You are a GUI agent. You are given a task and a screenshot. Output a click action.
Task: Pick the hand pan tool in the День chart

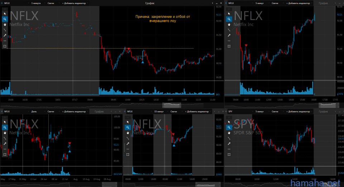click(x=5, y=133)
